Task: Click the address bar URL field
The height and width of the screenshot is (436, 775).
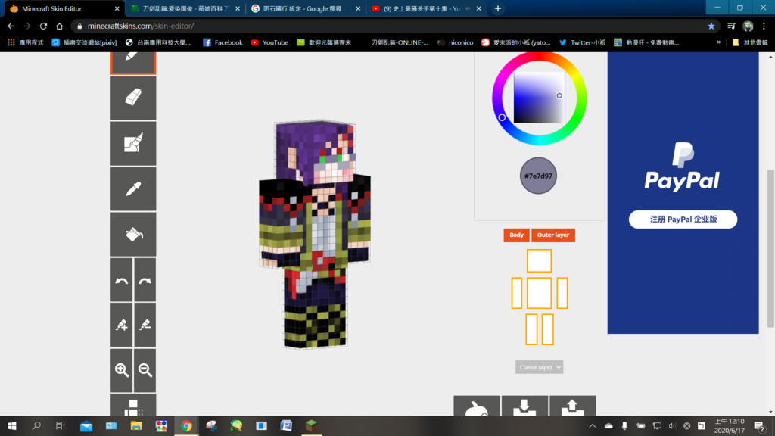Action: [391, 26]
